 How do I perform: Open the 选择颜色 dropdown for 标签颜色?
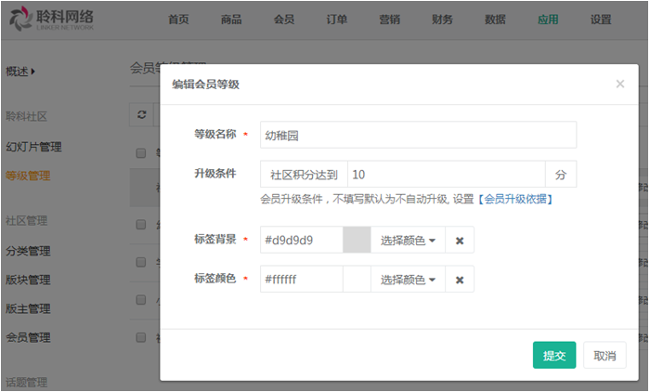[x=408, y=279]
